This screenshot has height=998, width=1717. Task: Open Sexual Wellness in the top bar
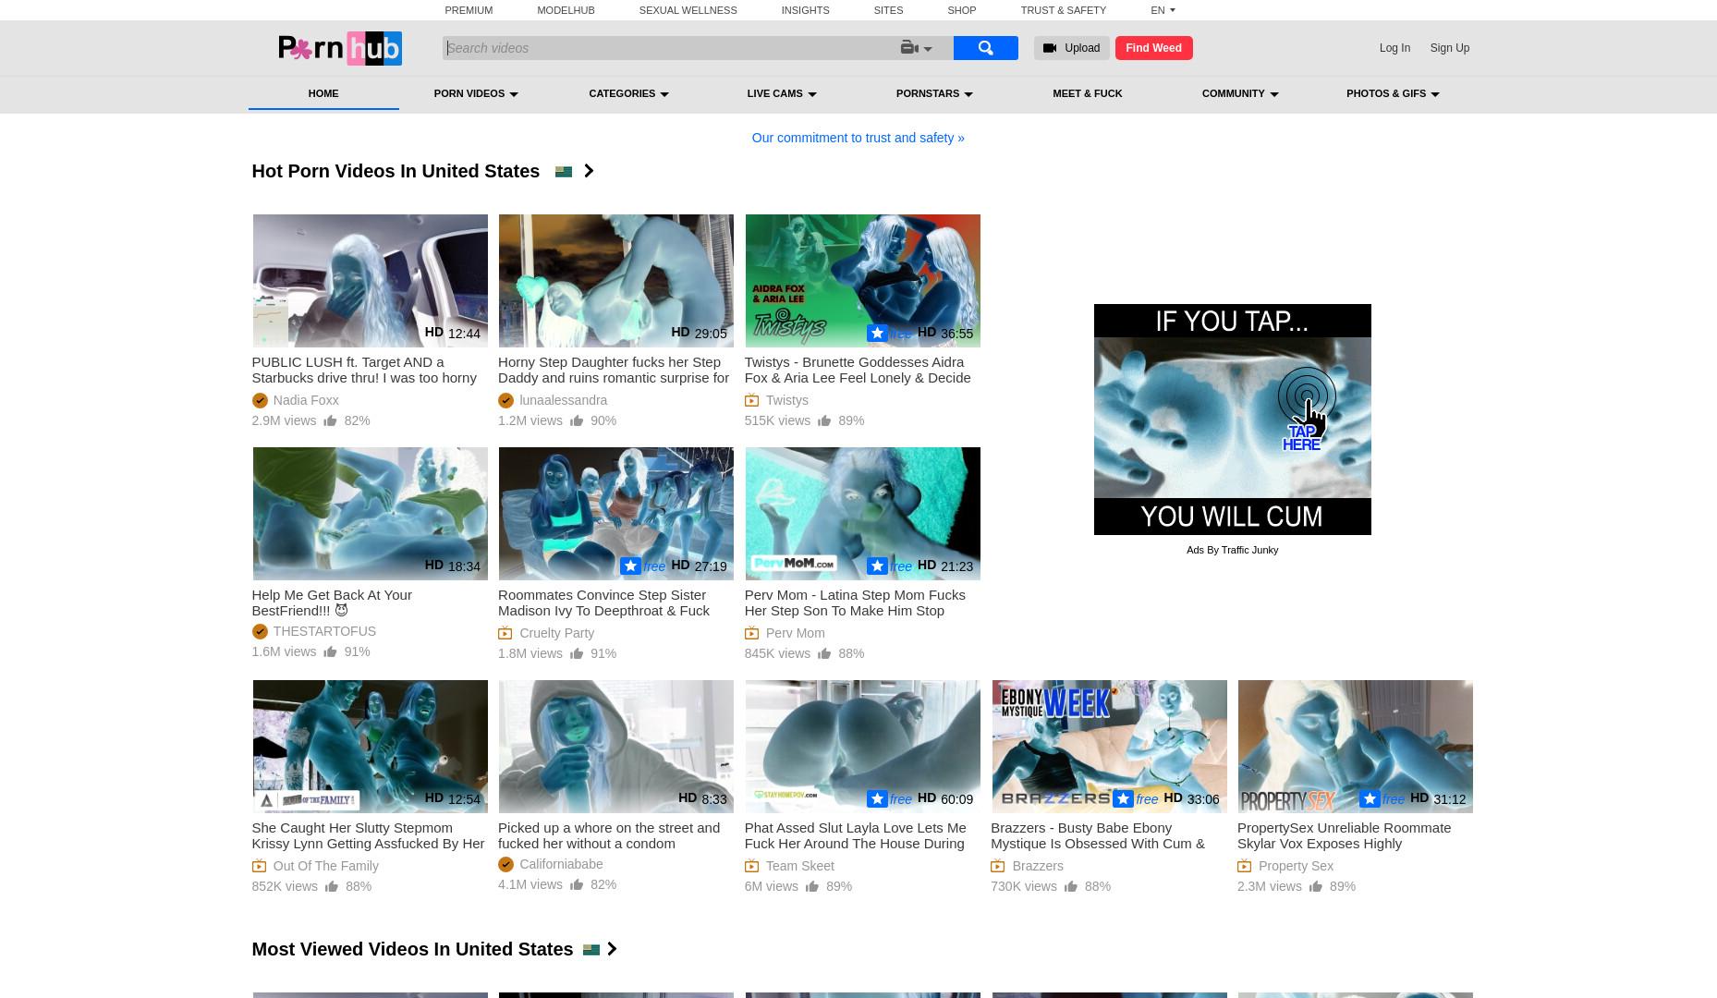click(688, 10)
